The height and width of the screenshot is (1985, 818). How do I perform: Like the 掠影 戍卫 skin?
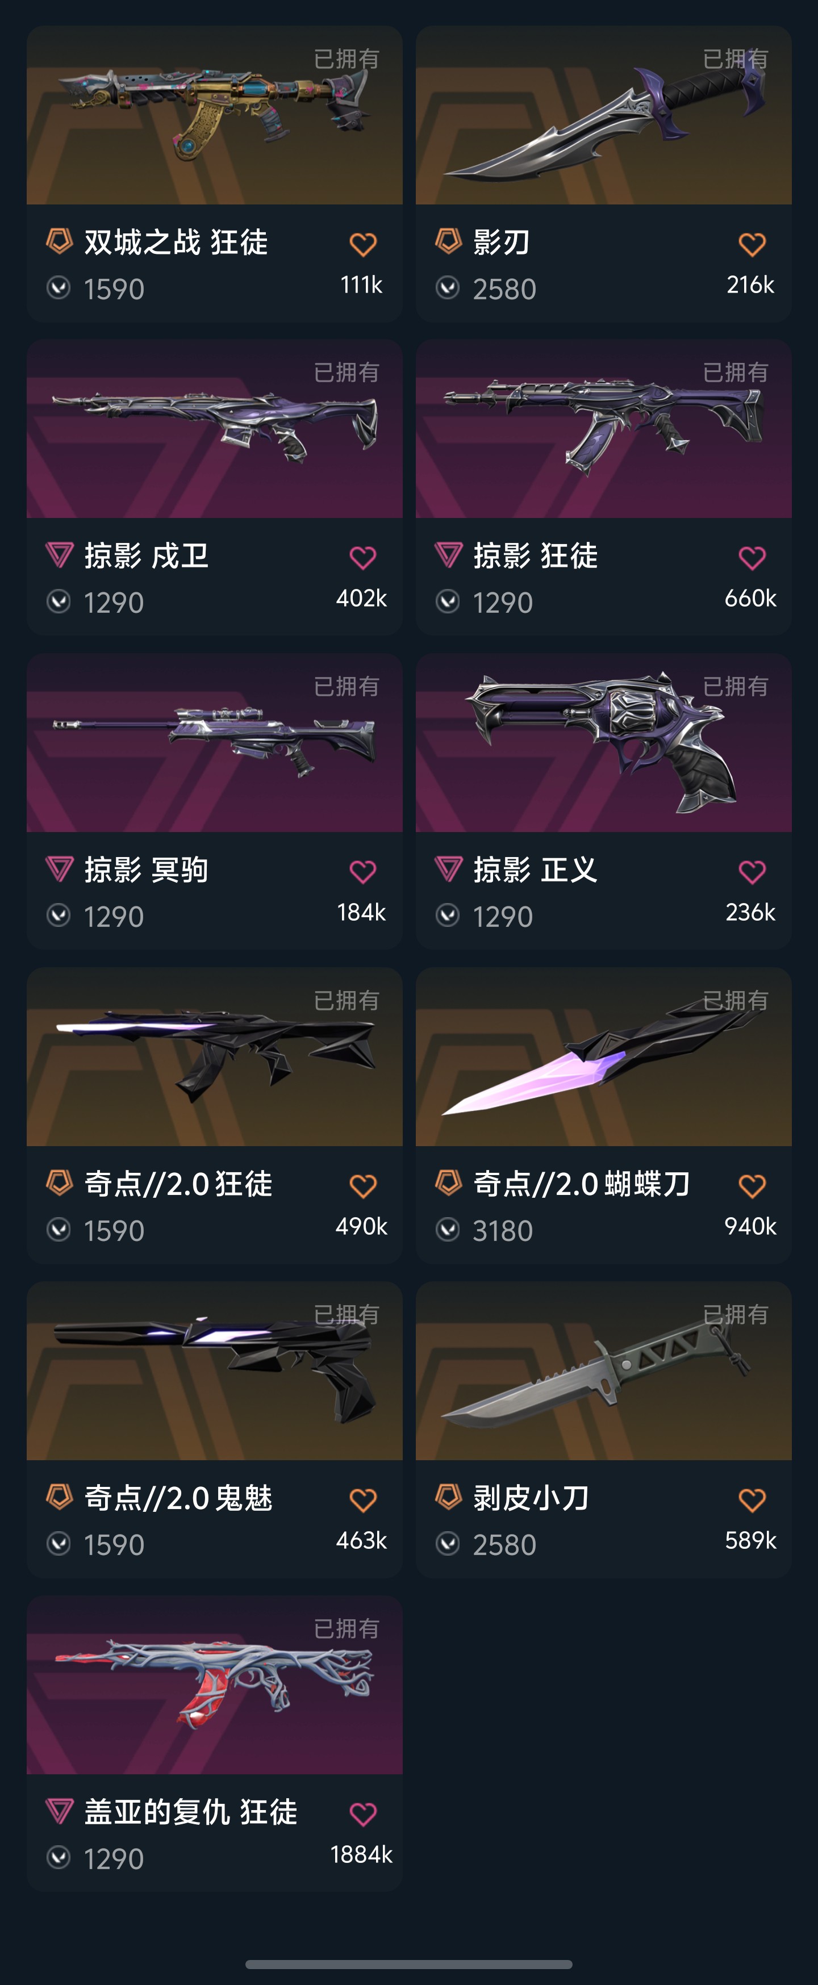(x=362, y=558)
